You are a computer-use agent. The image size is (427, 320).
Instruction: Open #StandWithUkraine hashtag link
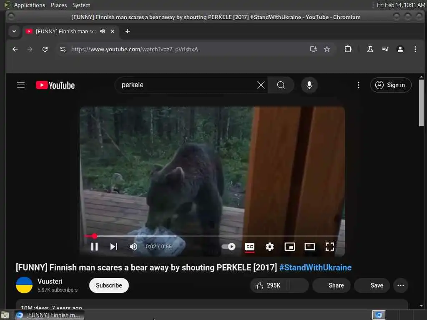click(315, 267)
